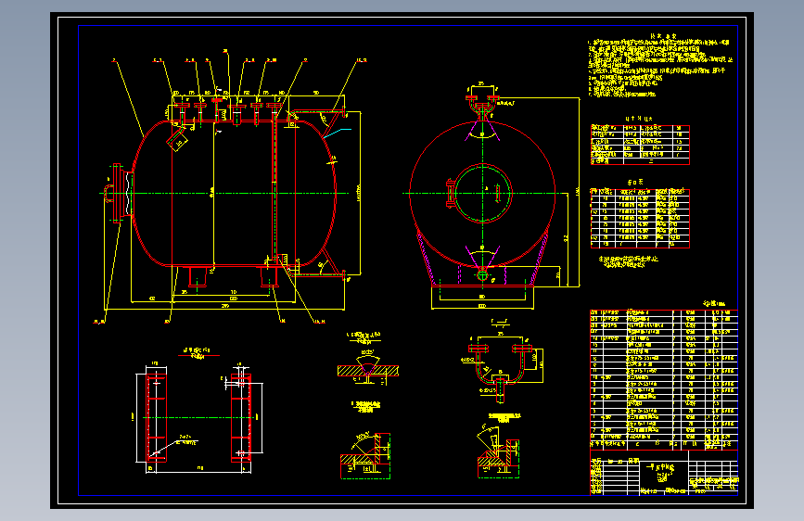Select the hatched butt weld detail
The image size is (804, 521).
tap(367, 371)
